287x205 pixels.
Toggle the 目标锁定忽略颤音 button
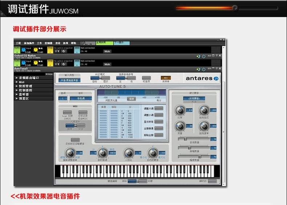point(75,140)
